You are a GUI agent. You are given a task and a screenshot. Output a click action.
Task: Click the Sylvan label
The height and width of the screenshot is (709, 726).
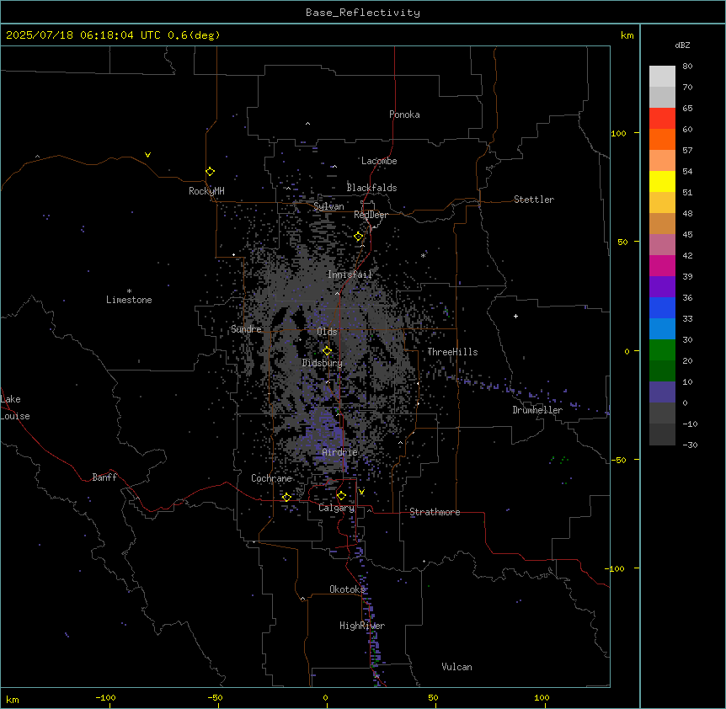click(x=328, y=206)
